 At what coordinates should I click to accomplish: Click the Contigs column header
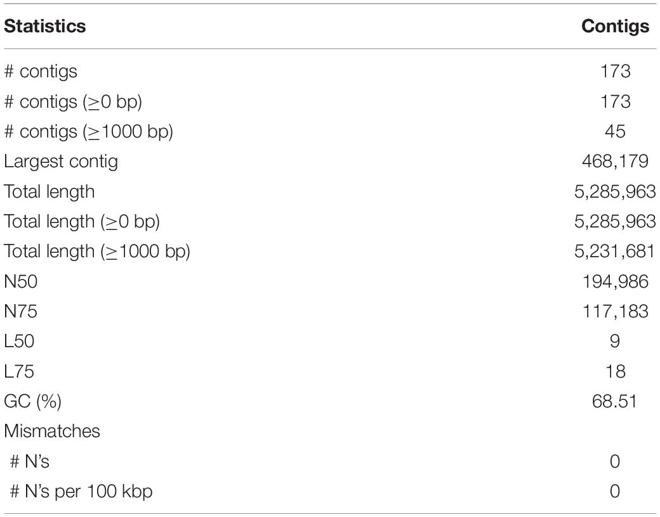(615, 26)
